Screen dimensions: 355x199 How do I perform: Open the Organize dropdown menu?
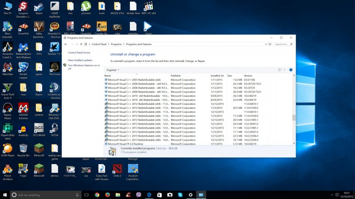tap(113, 70)
